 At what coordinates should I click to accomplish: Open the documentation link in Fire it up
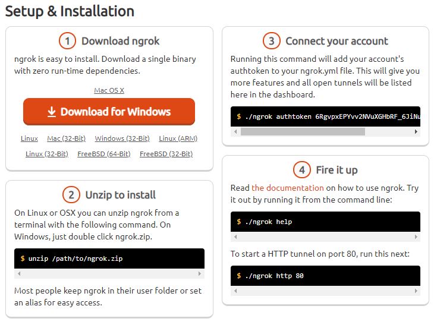tap(288, 188)
